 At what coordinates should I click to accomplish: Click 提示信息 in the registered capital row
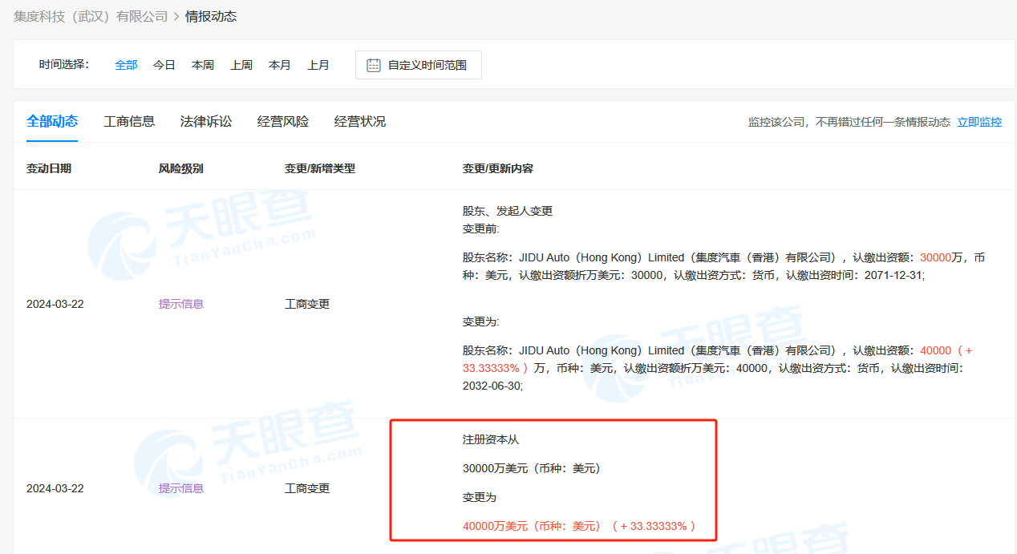click(181, 488)
